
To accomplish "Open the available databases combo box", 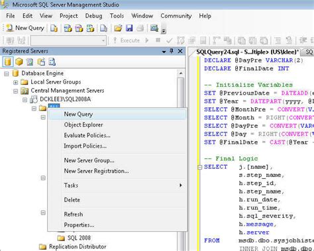I will pos(68,40).
